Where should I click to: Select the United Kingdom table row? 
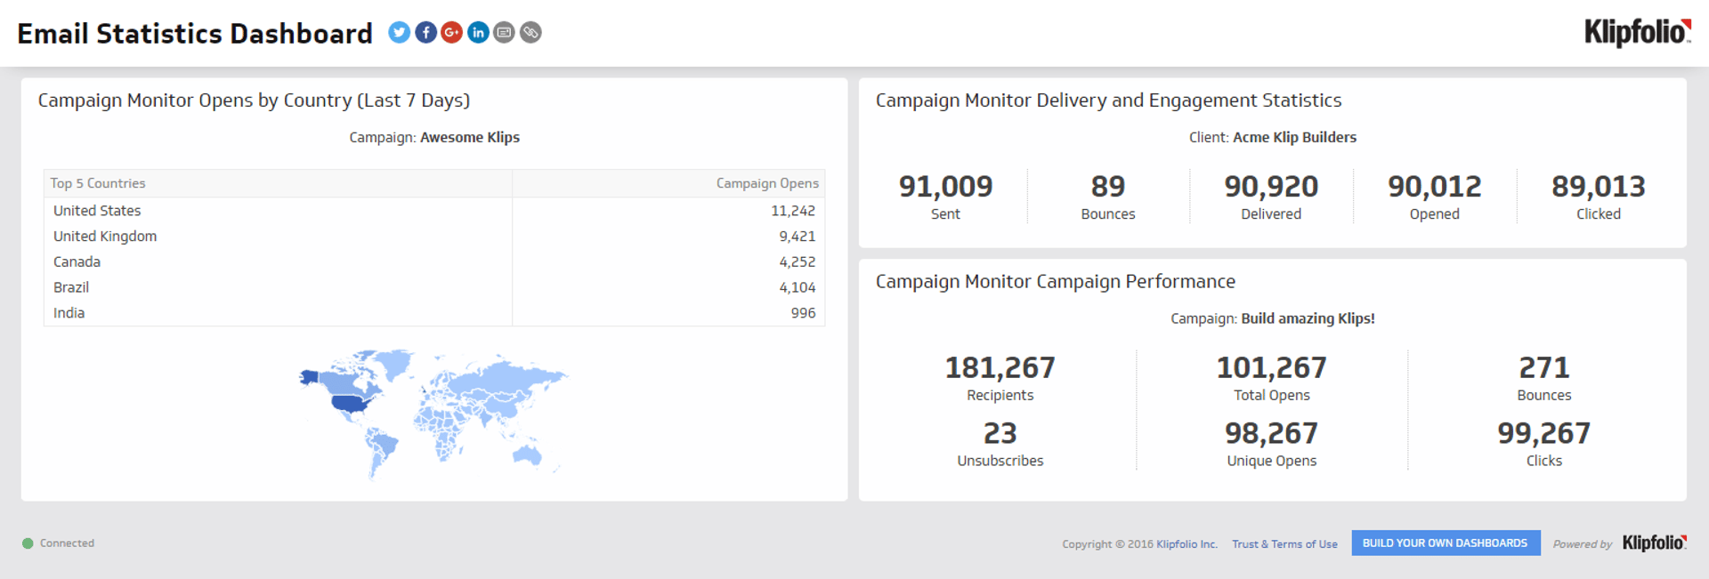pyautogui.click(x=434, y=237)
